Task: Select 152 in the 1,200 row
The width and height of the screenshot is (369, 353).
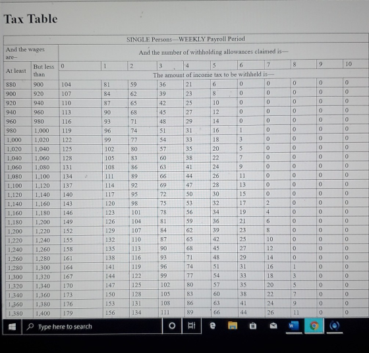Action: click(68, 231)
